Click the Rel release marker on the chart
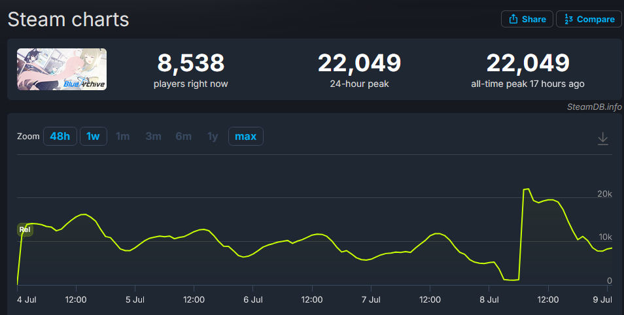Image resolution: width=624 pixels, height=315 pixels. pos(25,229)
